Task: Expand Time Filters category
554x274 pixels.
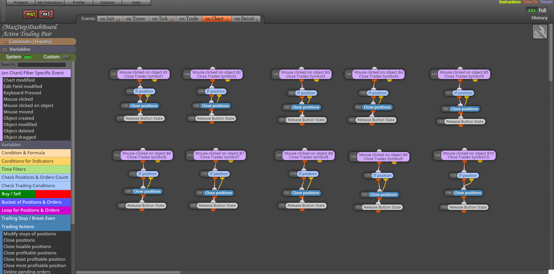Action: pyautogui.click(x=35, y=169)
